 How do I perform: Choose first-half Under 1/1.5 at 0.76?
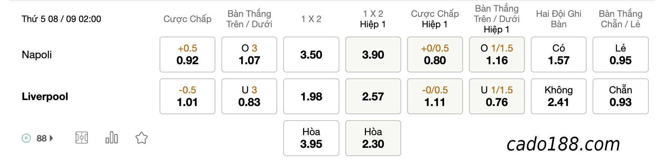point(497,96)
